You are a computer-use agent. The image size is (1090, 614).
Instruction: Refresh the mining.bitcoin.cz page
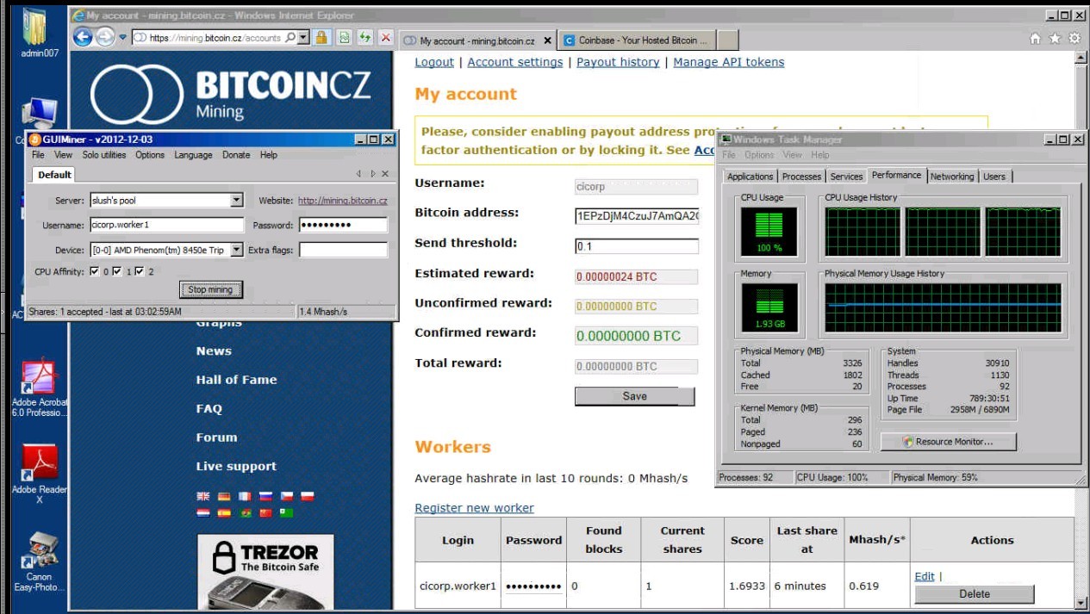[364, 38]
